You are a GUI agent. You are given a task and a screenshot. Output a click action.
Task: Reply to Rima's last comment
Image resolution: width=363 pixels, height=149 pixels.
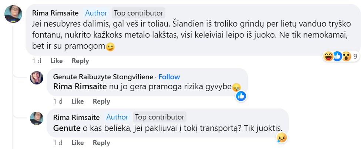(101, 143)
